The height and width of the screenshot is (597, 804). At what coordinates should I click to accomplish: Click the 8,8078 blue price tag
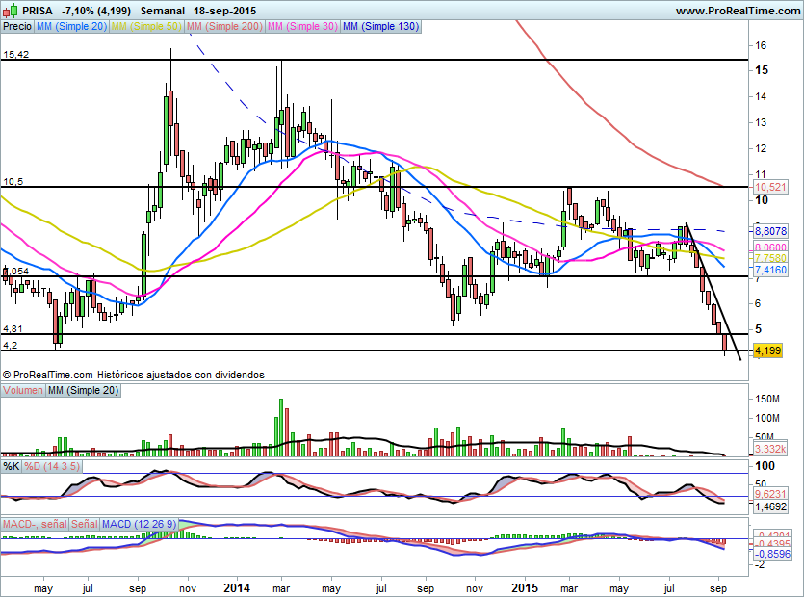pyautogui.click(x=770, y=231)
